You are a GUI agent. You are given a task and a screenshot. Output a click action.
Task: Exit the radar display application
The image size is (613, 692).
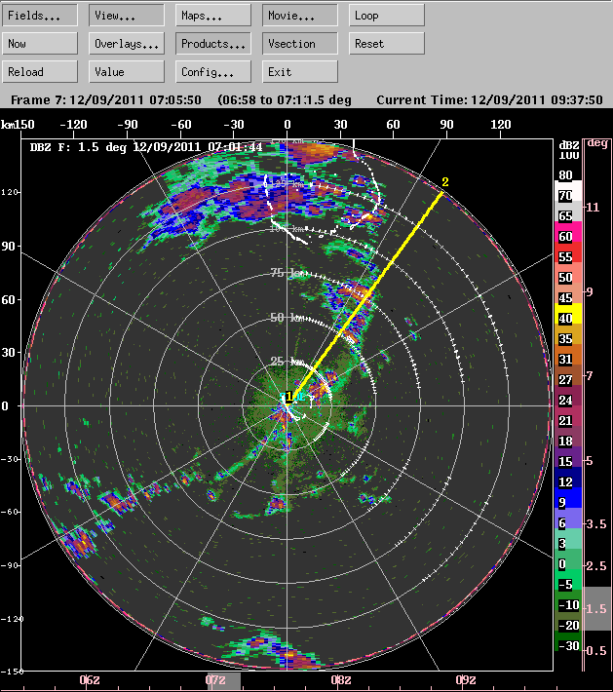click(x=300, y=72)
